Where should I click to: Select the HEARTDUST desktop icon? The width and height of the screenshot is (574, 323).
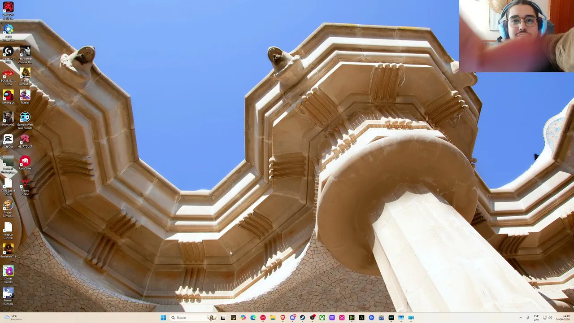click(25, 141)
